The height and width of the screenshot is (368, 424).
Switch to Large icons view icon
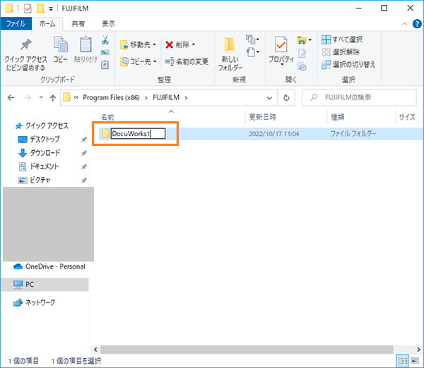[x=415, y=360]
